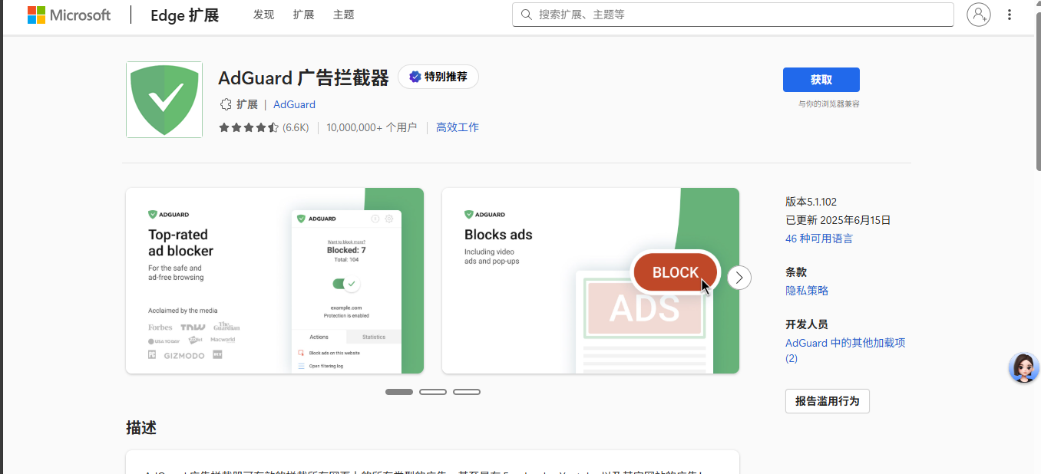Click the 描述 heading
The height and width of the screenshot is (474, 1041).
click(x=141, y=428)
